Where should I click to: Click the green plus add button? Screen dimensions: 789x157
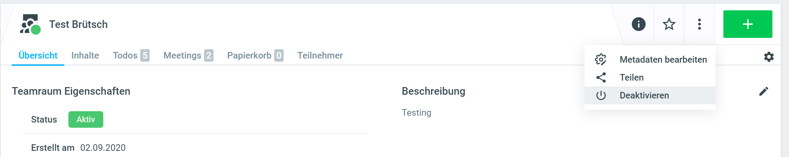click(748, 24)
